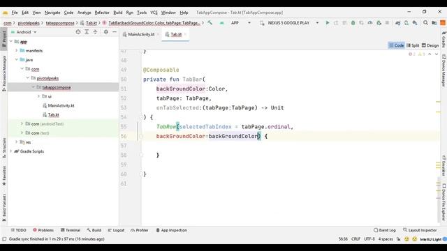The height and width of the screenshot is (251, 447).
Task: Click Collapse All in Project panel
Action: coord(95,32)
